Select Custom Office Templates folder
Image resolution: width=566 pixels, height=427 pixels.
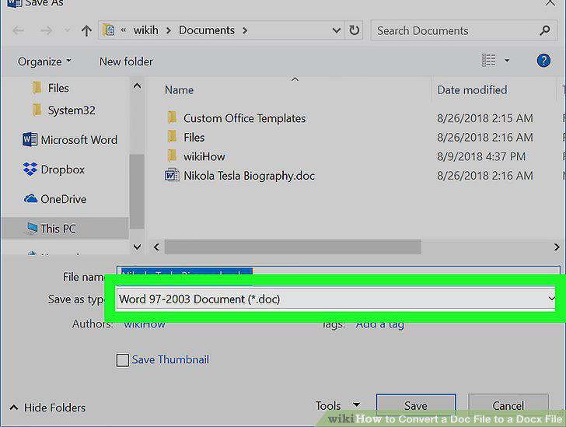(244, 118)
